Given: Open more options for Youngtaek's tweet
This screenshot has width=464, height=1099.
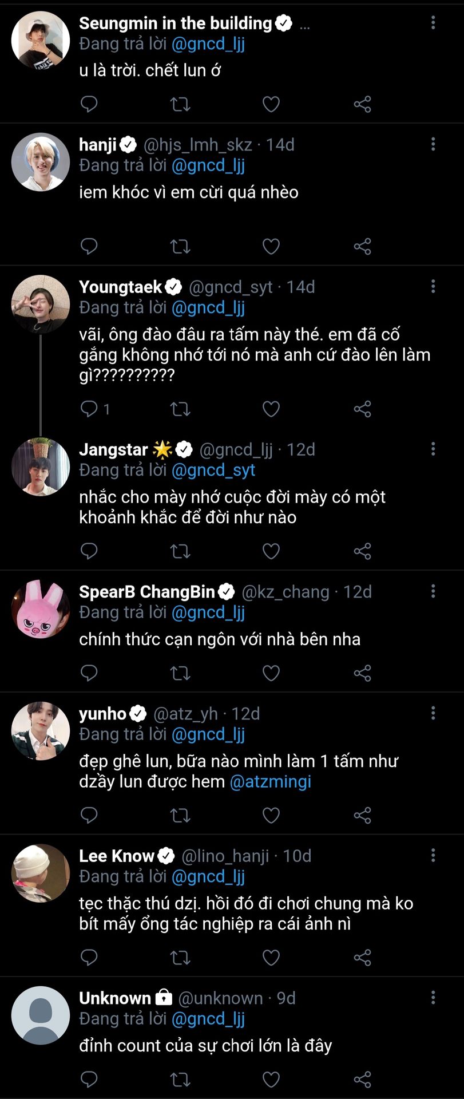Looking at the screenshot, I should (433, 286).
